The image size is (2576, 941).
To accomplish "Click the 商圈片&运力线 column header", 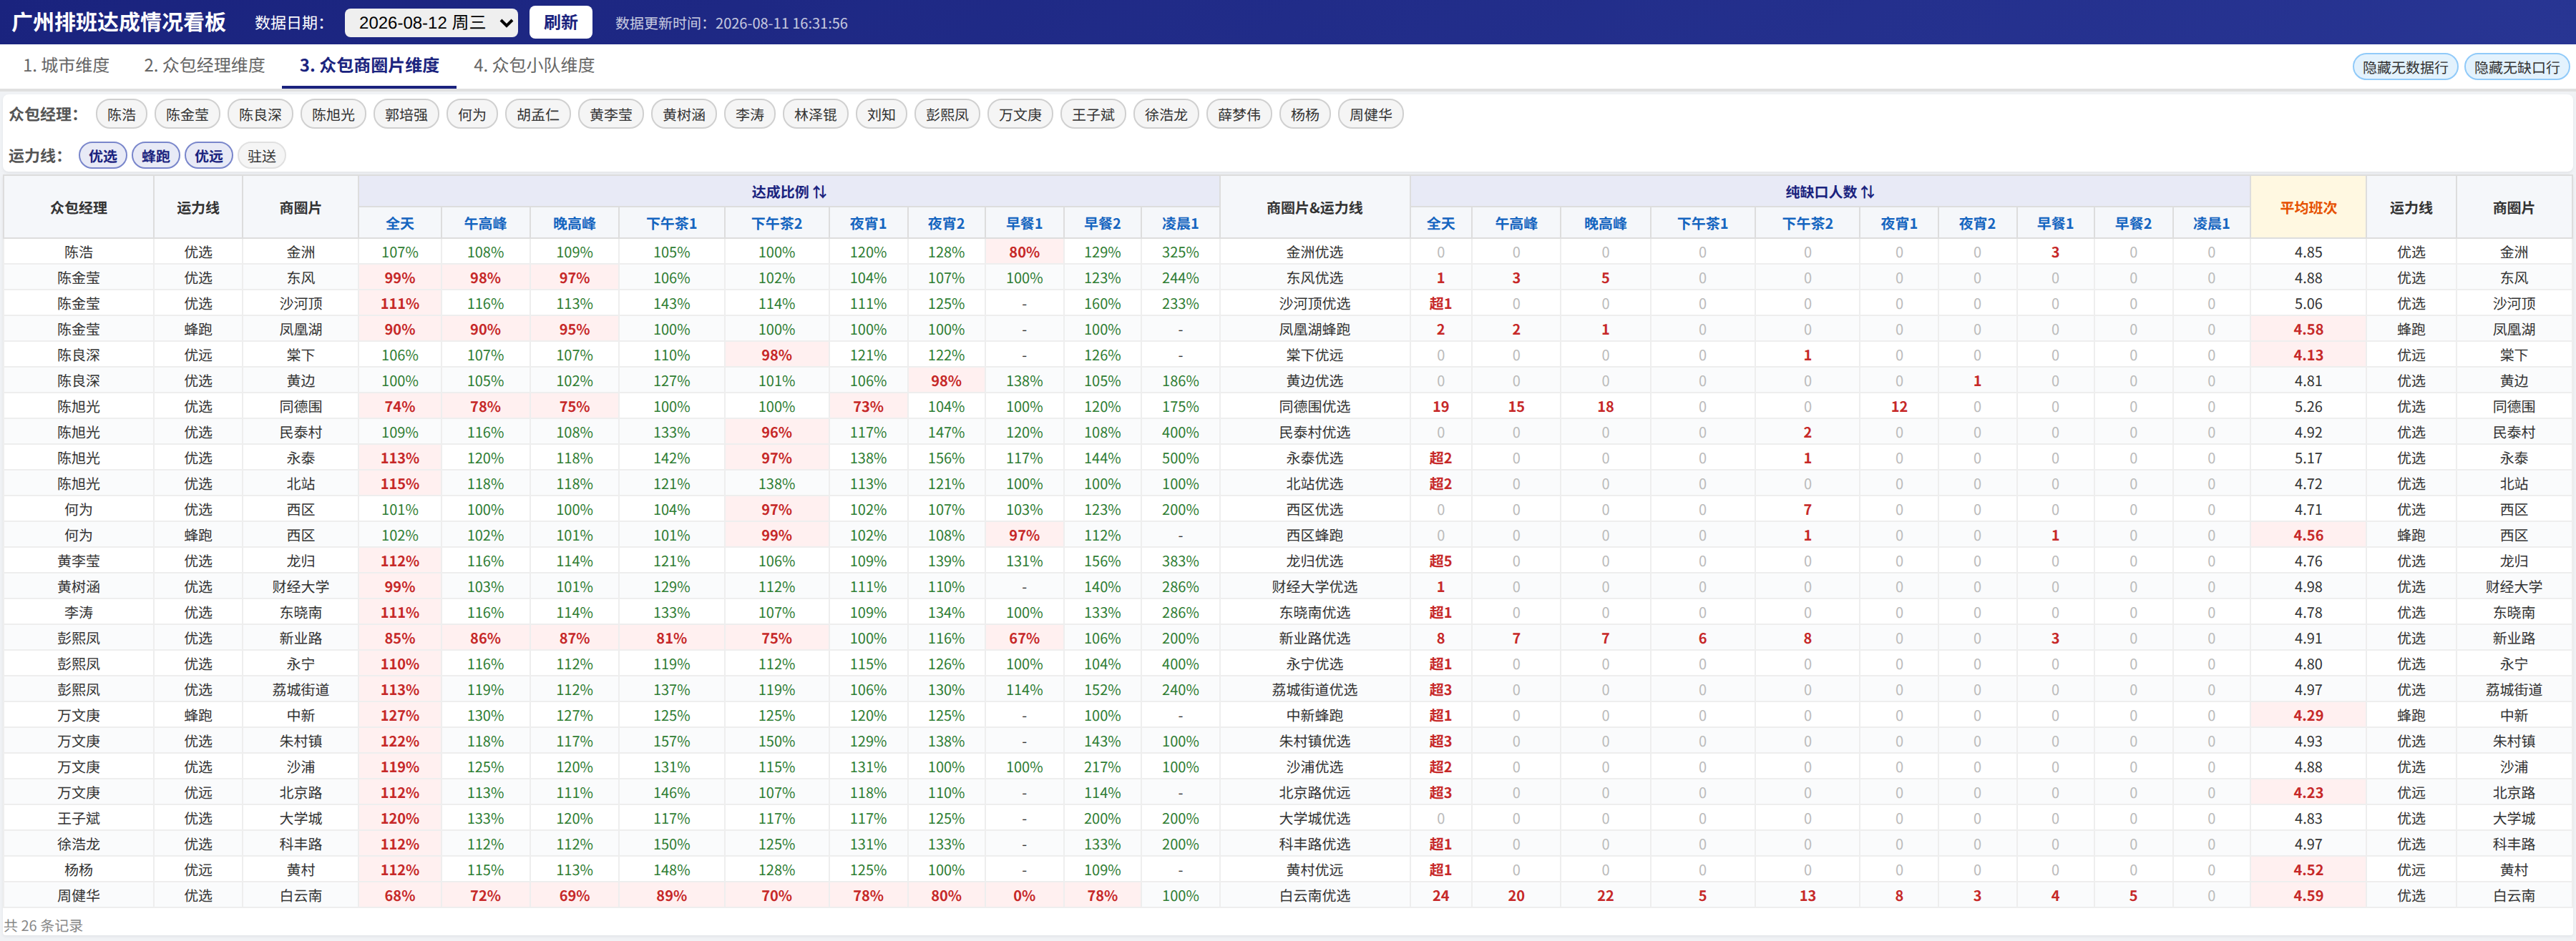I will pos(1314,208).
